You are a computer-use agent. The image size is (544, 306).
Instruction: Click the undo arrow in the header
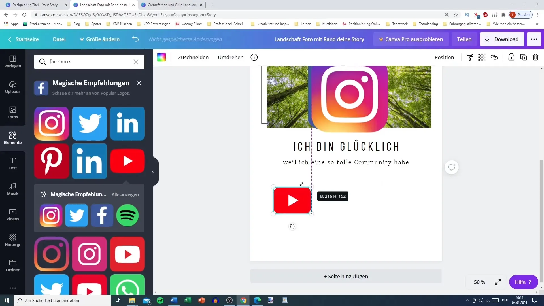[x=135, y=39]
